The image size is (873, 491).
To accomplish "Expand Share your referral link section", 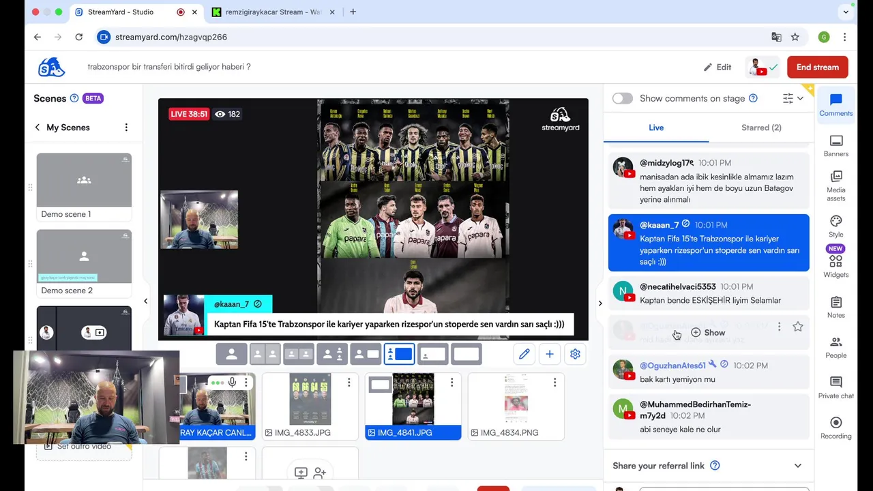I will pos(798,466).
